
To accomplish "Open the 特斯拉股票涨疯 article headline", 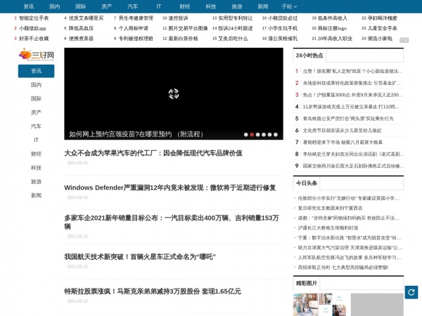I will point(153,291).
